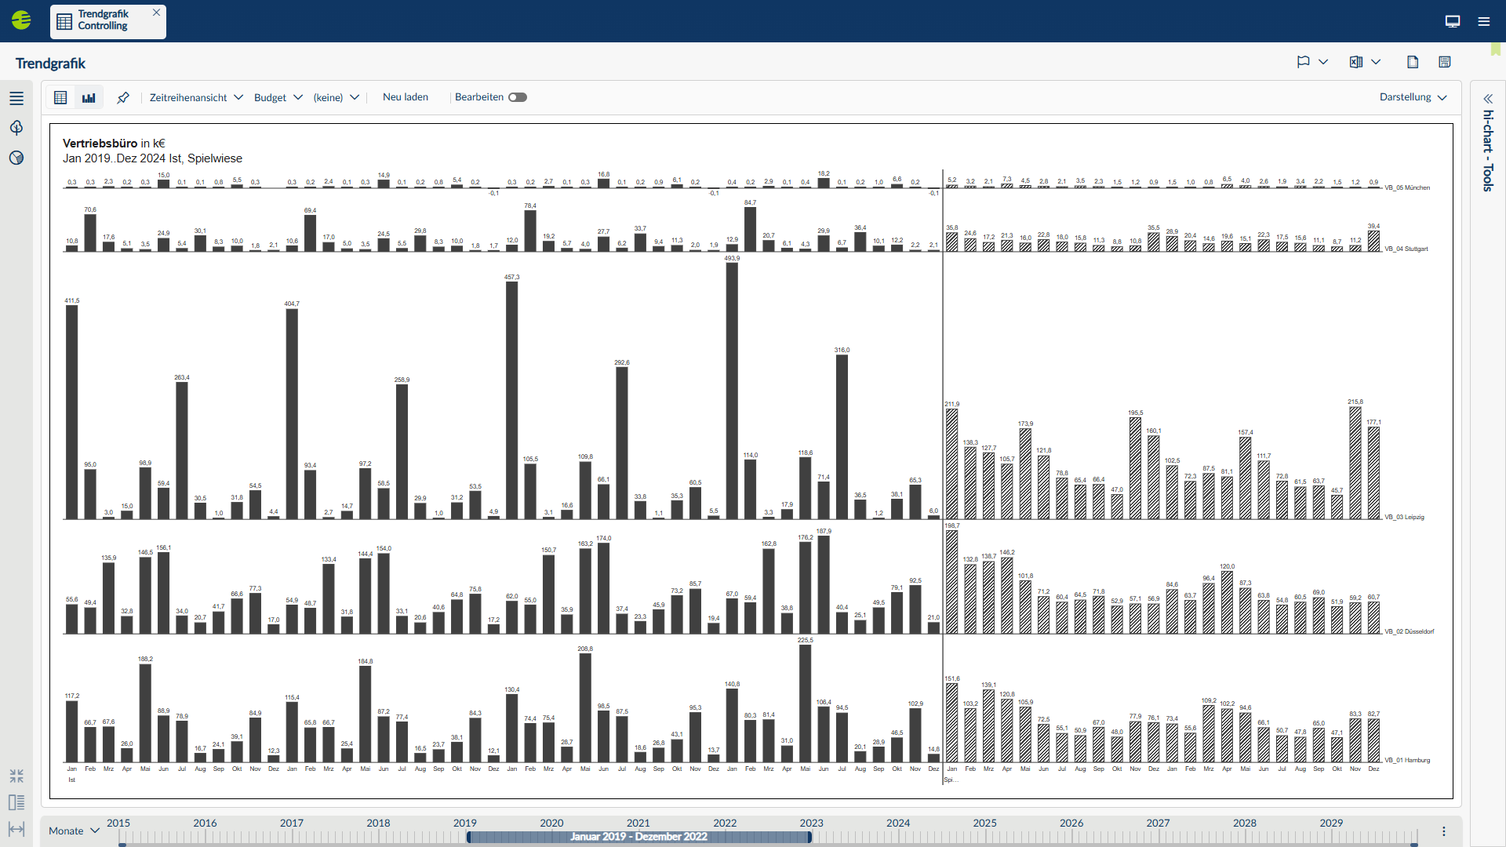The height and width of the screenshot is (847, 1506).
Task: Expand the Darstellung dropdown
Action: point(1413,97)
